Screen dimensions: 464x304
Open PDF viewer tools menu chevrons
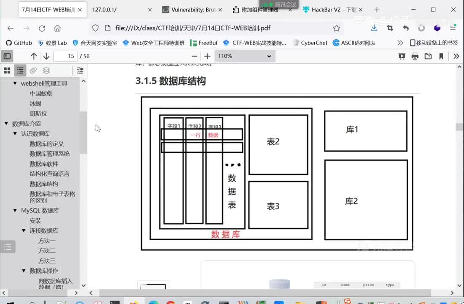click(456, 56)
